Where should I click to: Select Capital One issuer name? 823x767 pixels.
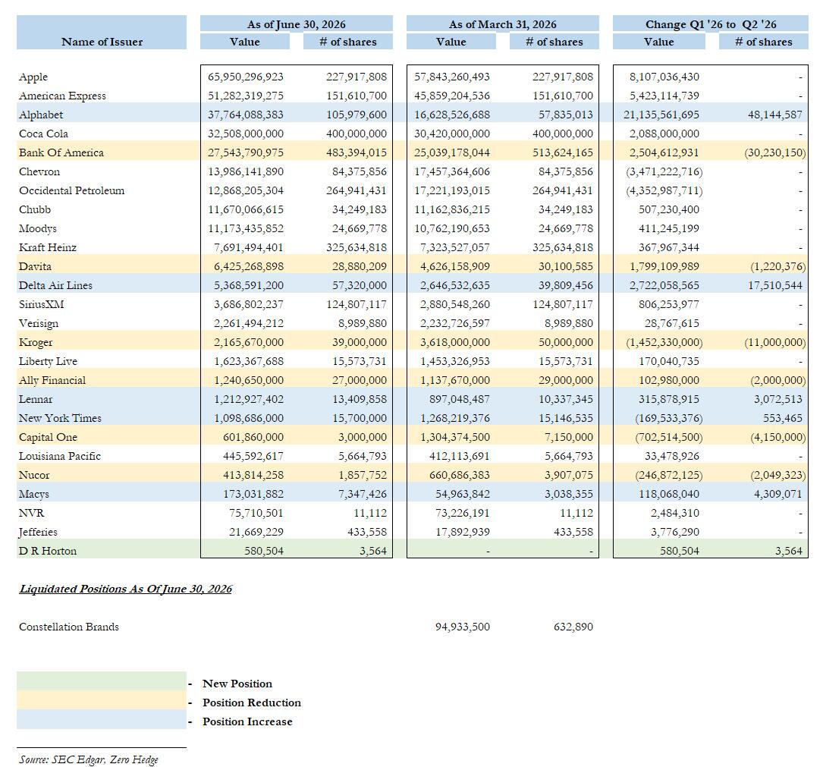coord(49,437)
